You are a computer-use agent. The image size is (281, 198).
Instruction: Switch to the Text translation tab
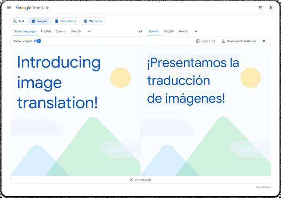click(19, 21)
